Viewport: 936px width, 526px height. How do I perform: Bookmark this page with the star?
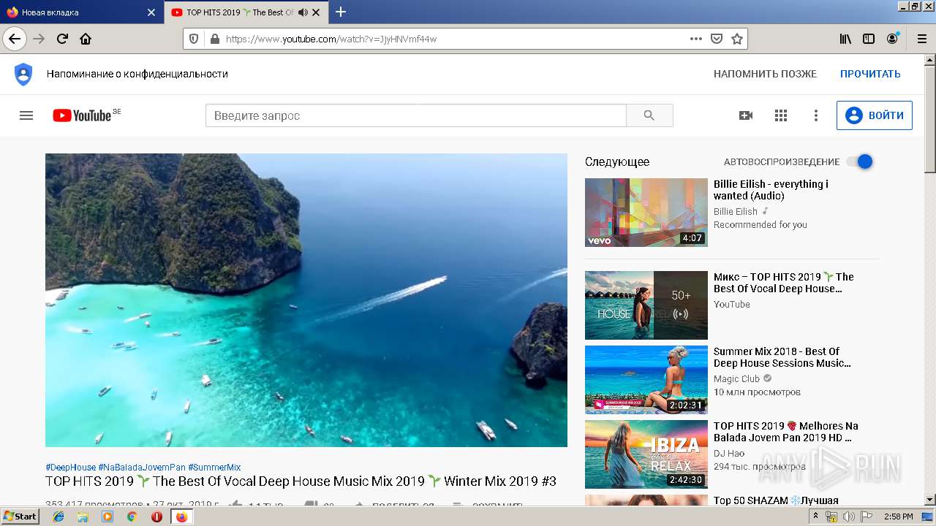tap(737, 39)
